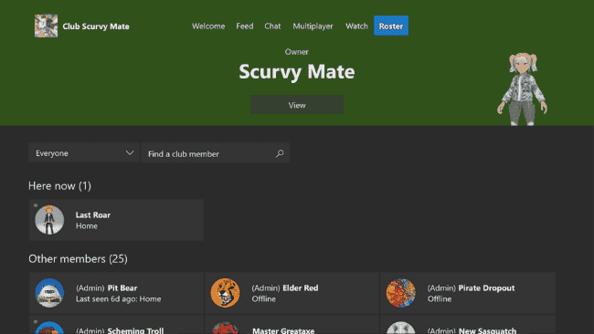
Task: Open Last Roar member card
Action: (116, 220)
